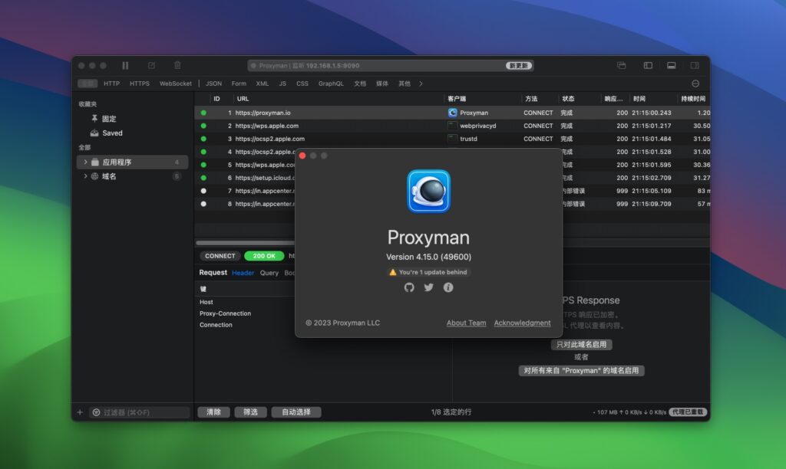Pause traffic recording with the pause icon
The width and height of the screenshot is (786, 469).
(125, 65)
